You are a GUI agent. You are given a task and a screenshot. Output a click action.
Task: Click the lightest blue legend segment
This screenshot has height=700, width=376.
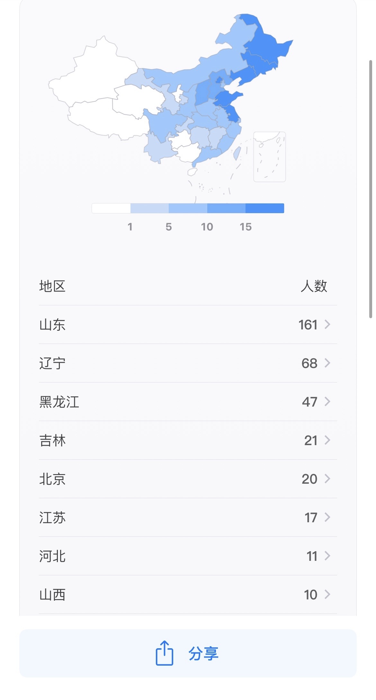(149, 208)
